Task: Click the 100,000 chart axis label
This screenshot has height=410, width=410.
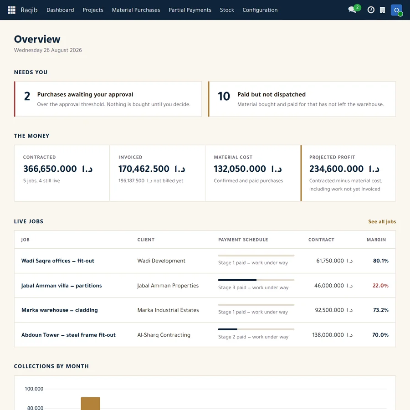Action: (x=34, y=389)
